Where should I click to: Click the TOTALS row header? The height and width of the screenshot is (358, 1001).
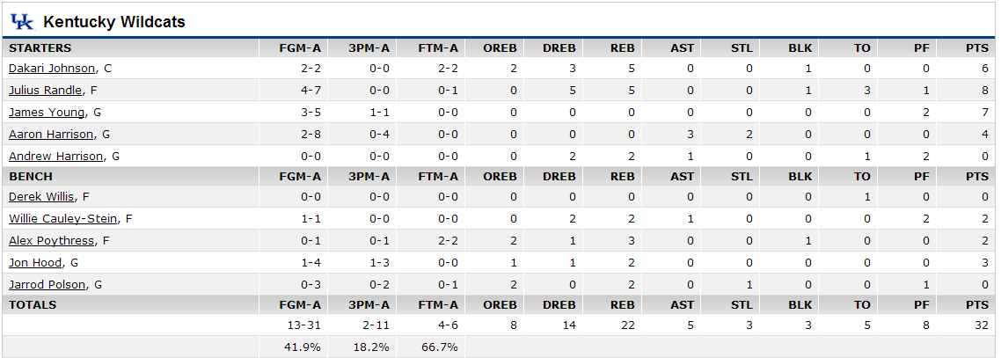pos(33,304)
